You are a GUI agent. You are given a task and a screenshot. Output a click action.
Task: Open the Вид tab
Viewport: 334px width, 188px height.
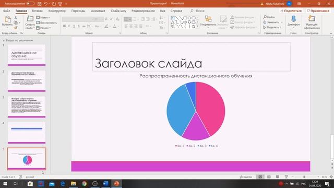point(162,10)
